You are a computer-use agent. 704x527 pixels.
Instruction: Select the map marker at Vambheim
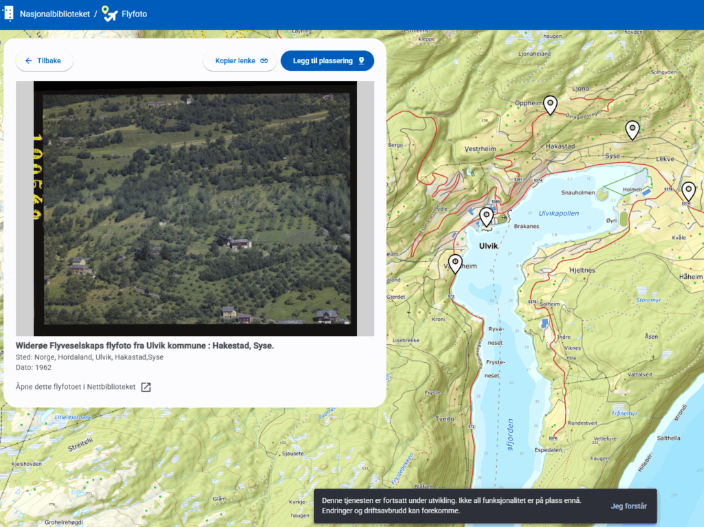(x=455, y=263)
